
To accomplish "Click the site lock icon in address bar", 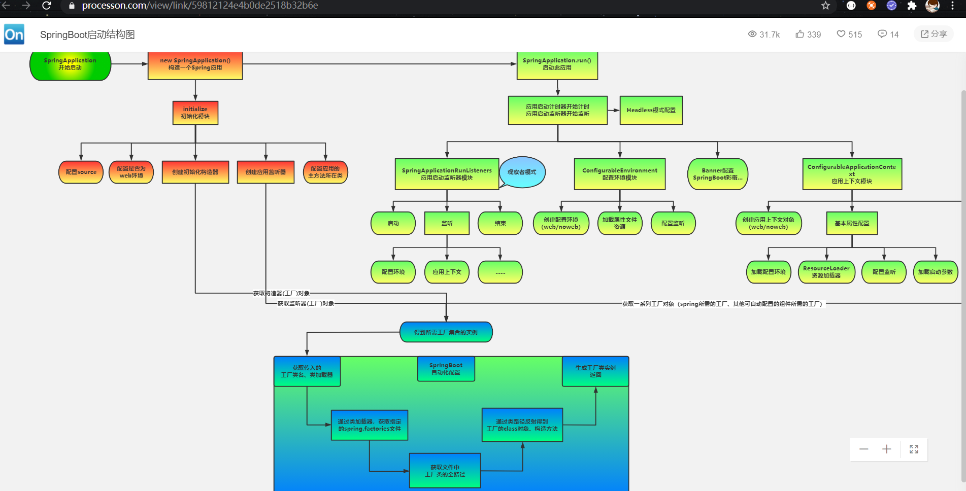I will [72, 6].
